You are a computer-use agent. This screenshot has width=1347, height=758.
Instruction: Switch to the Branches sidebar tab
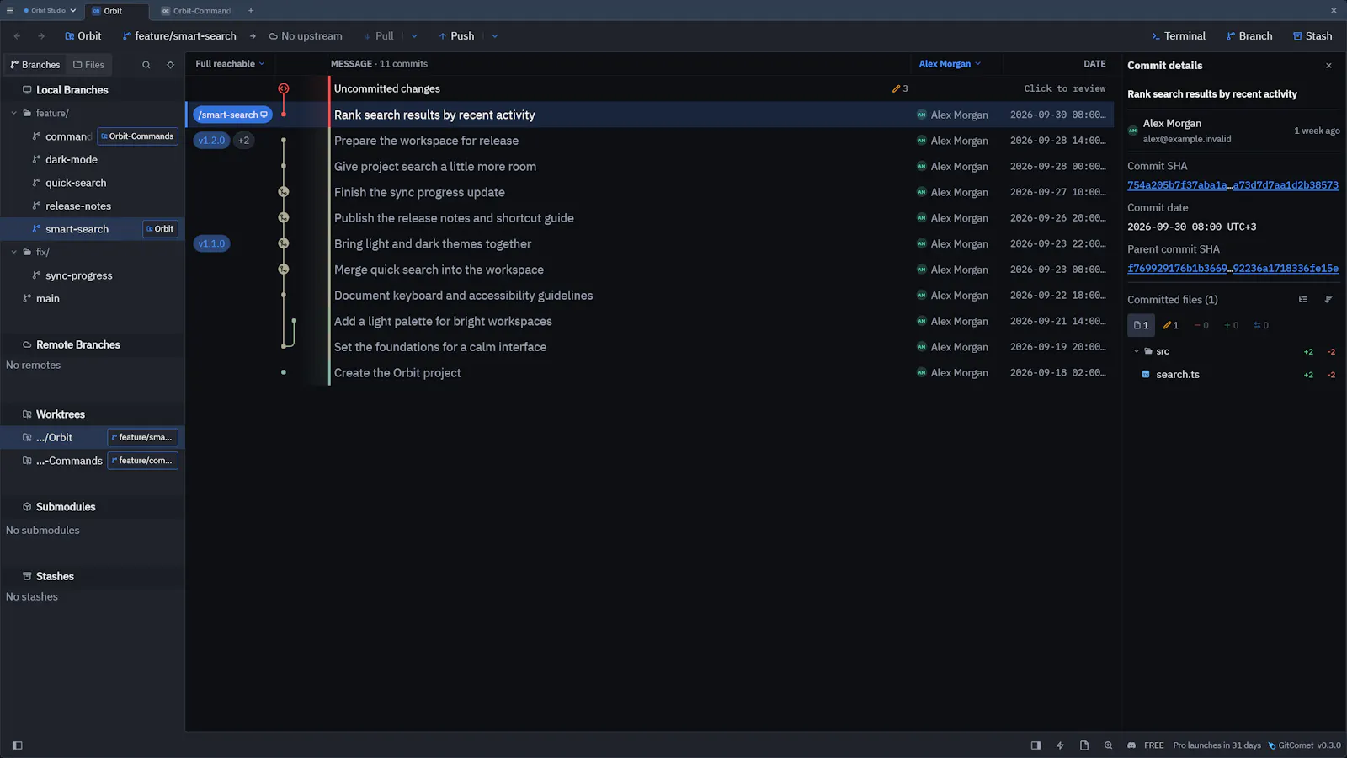coord(35,65)
